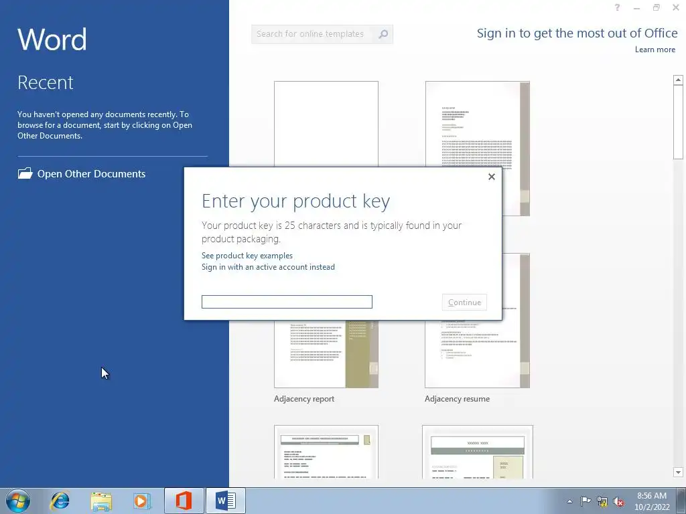Close the Word window
The image size is (686, 514).
675,7
